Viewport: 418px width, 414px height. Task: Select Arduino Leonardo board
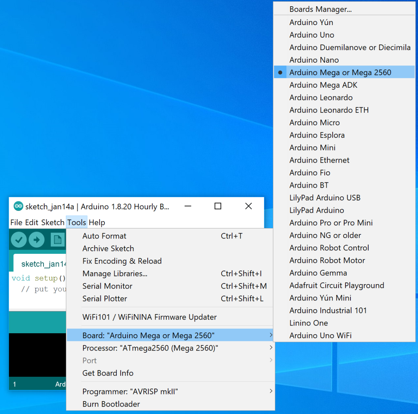click(344, 97)
